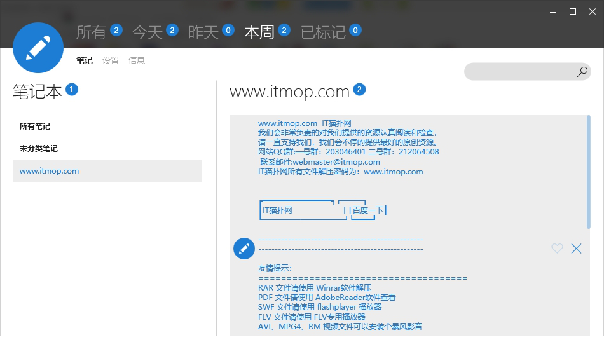Viewport: 604px width, 349px height.
Task: Open the 信息 sub-tab
Action: (x=136, y=60)
